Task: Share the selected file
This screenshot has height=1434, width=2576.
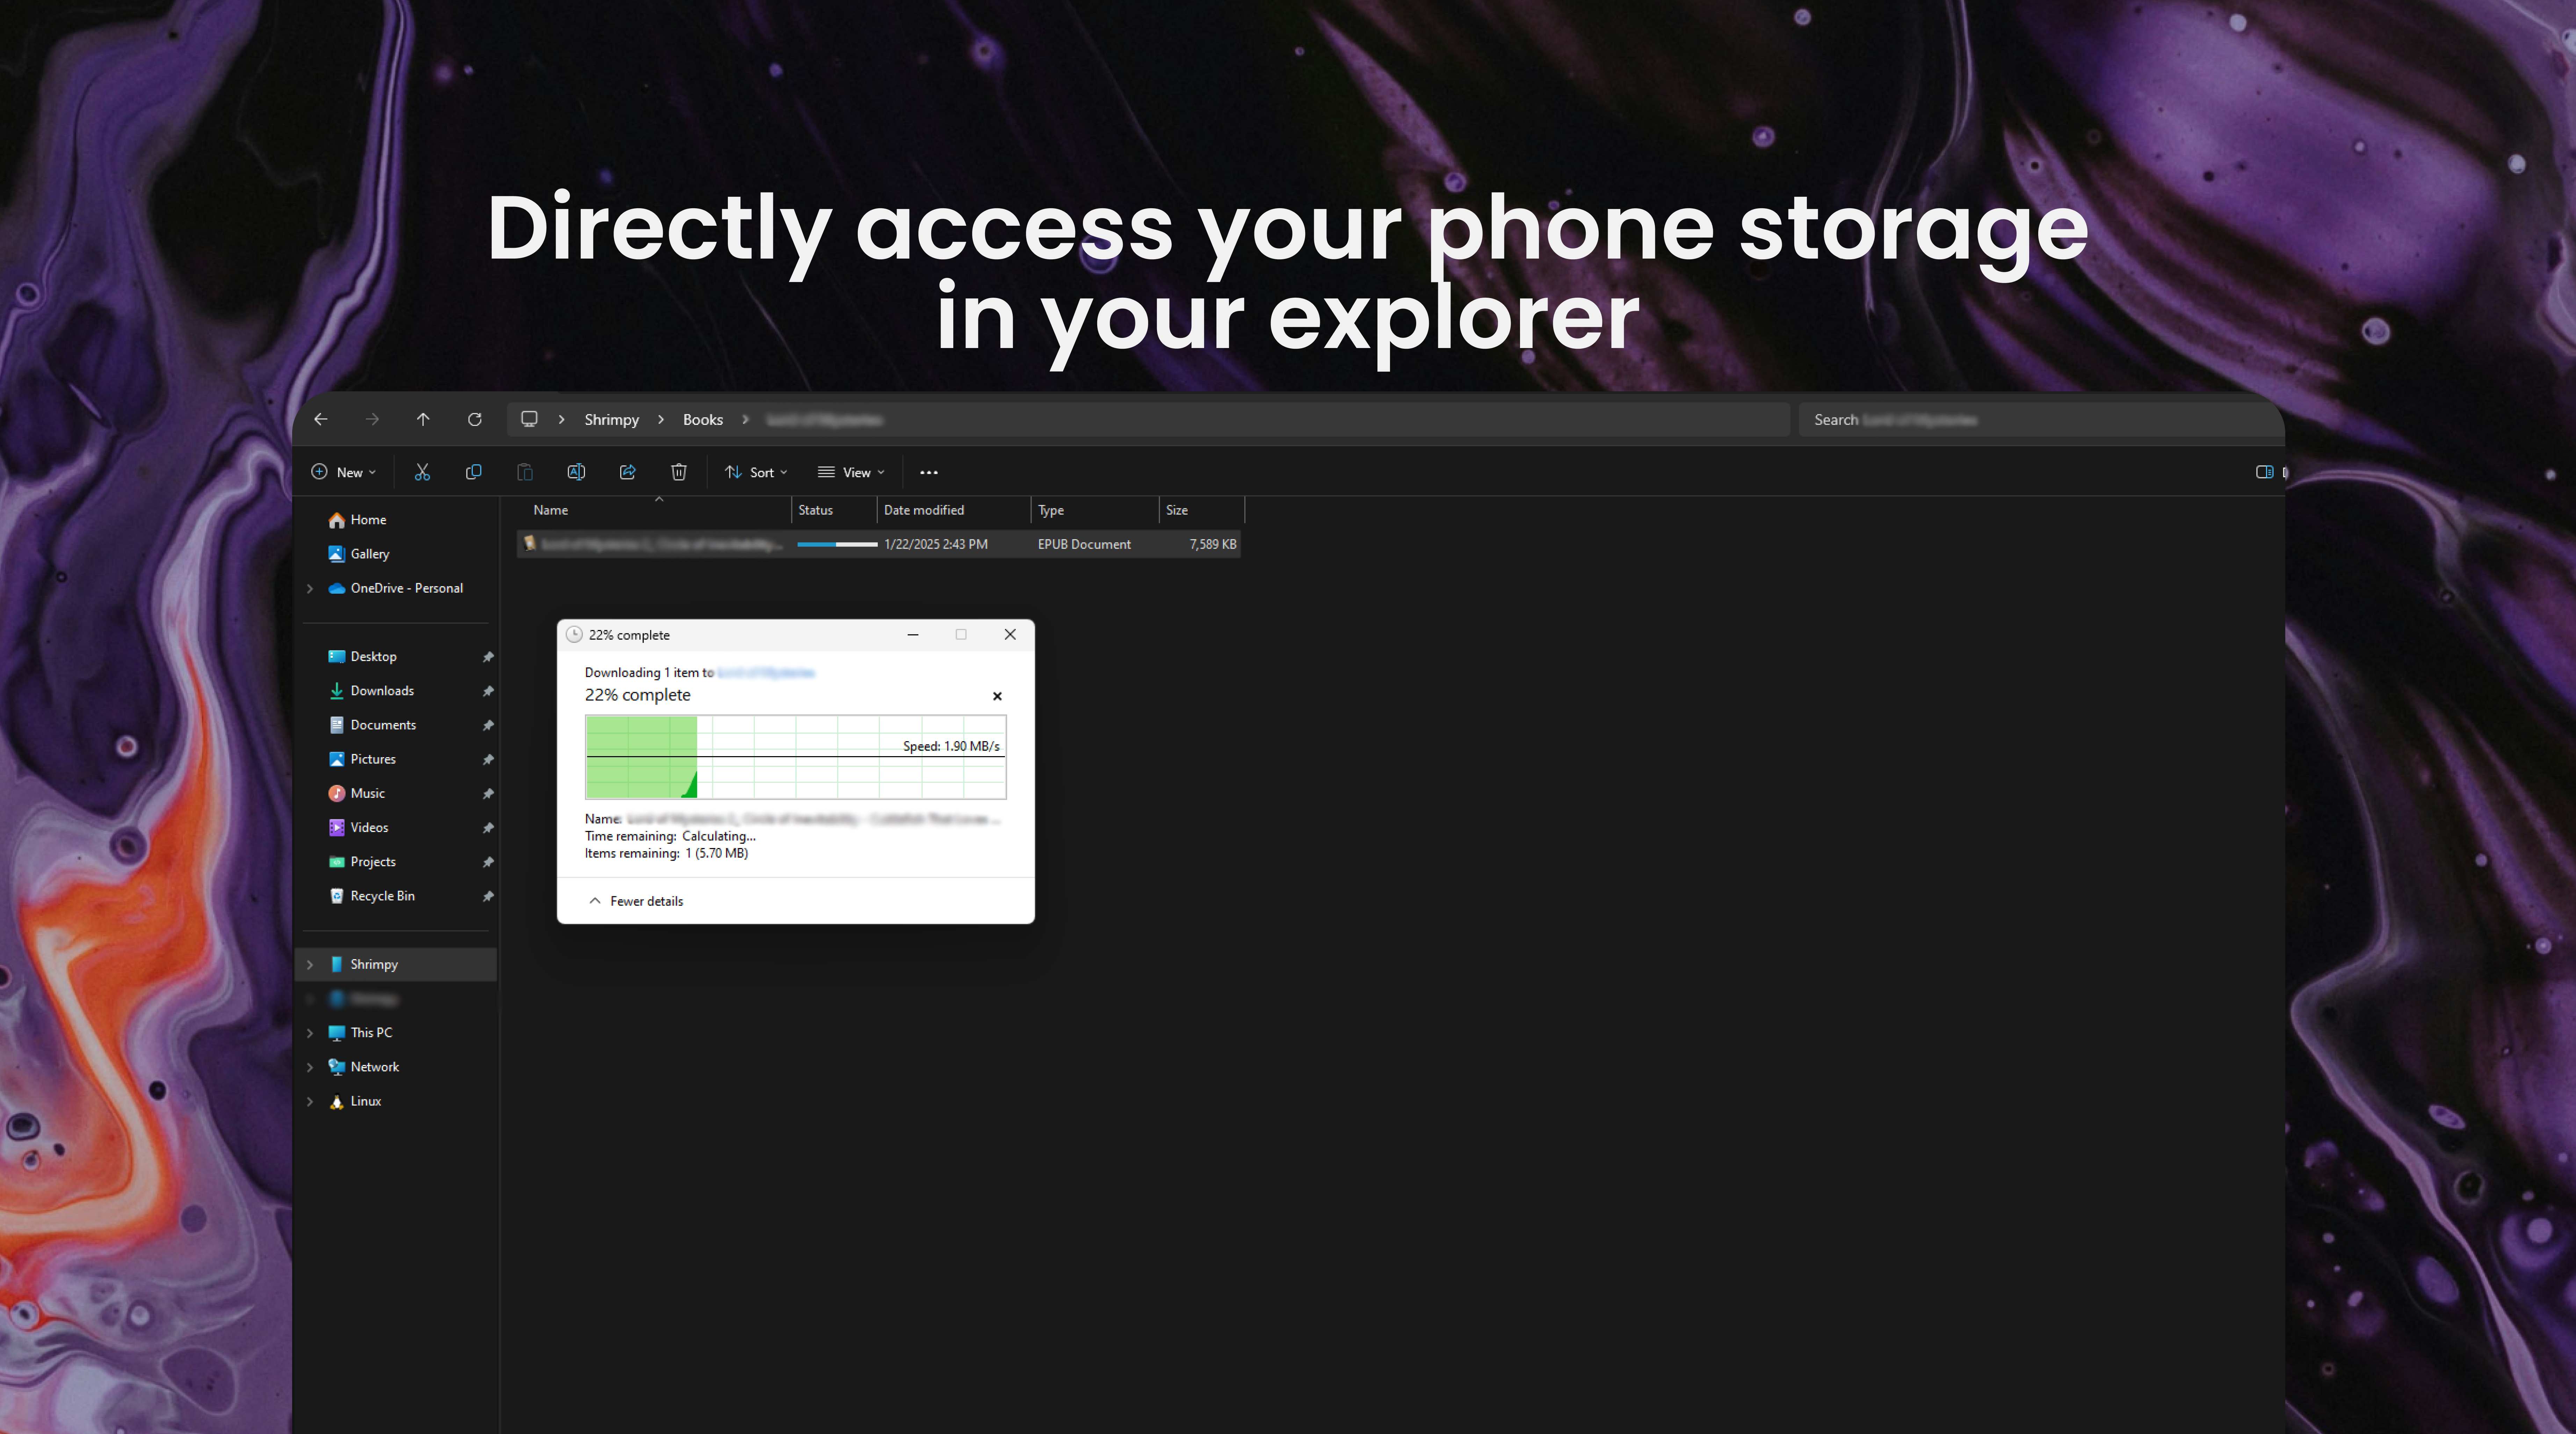Action: pyautogui.click(x=628, y=472)
